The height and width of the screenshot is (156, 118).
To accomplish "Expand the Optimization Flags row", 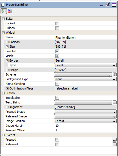I will 7,89.
